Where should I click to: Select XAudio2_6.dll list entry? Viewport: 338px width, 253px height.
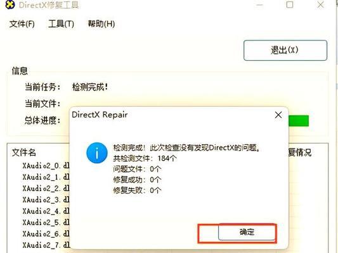tap(46, 233)
